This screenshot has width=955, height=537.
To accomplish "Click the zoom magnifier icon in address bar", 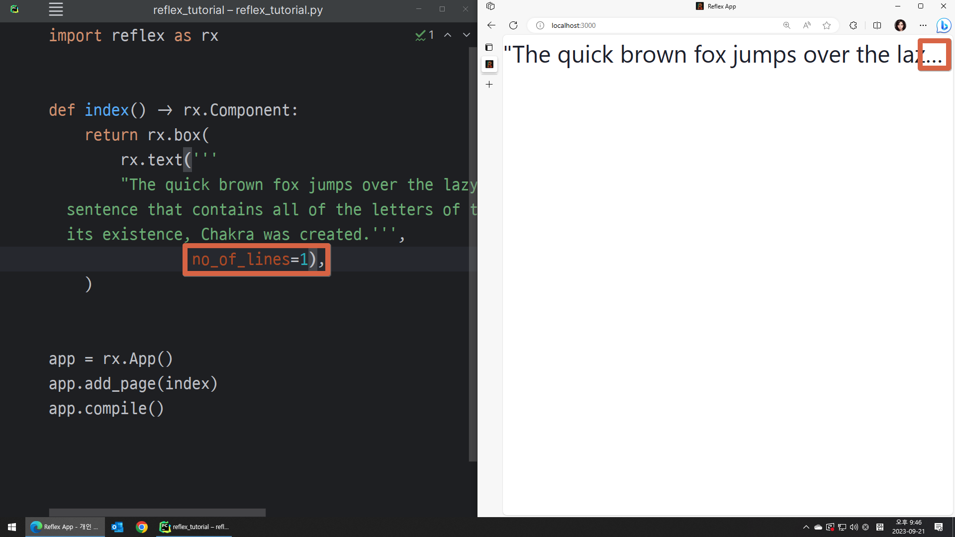I will coord(786,25).
